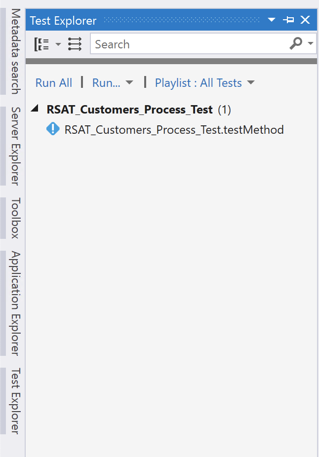Click the Run... link
Screen dimensions: 319x457
[x=106, y=83]
